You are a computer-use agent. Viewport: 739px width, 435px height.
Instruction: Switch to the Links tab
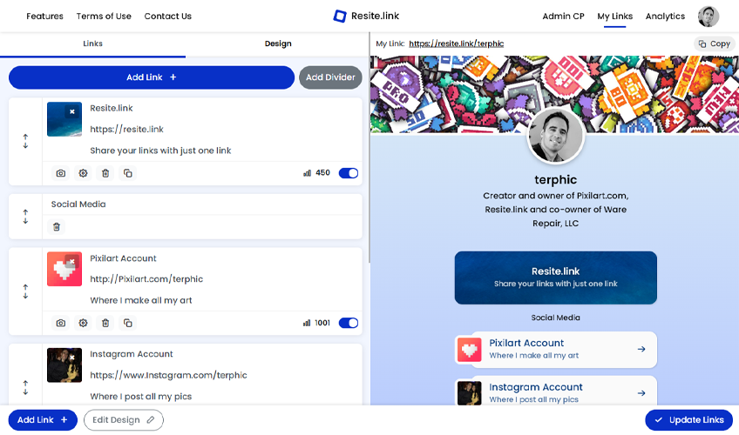[x=93, y=43]
